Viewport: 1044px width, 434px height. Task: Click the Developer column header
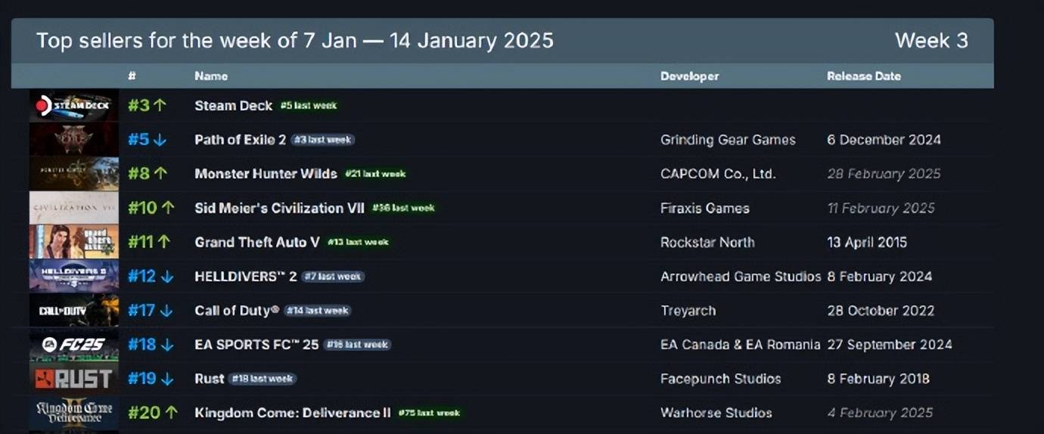[x=689, y=76]
